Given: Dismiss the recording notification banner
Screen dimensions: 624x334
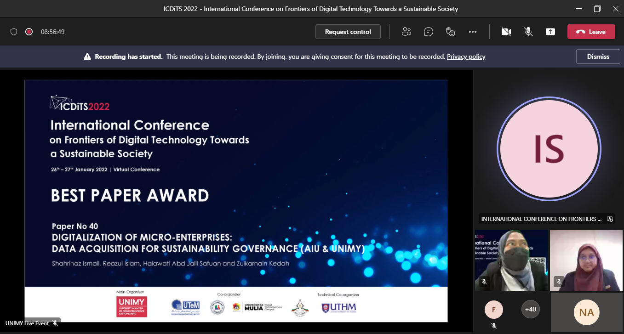Looking at the screenshot, I should 598,57.
